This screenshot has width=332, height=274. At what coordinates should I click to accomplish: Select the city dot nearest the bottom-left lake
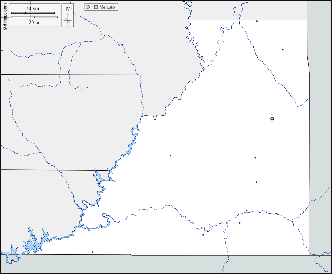[92, 252]
